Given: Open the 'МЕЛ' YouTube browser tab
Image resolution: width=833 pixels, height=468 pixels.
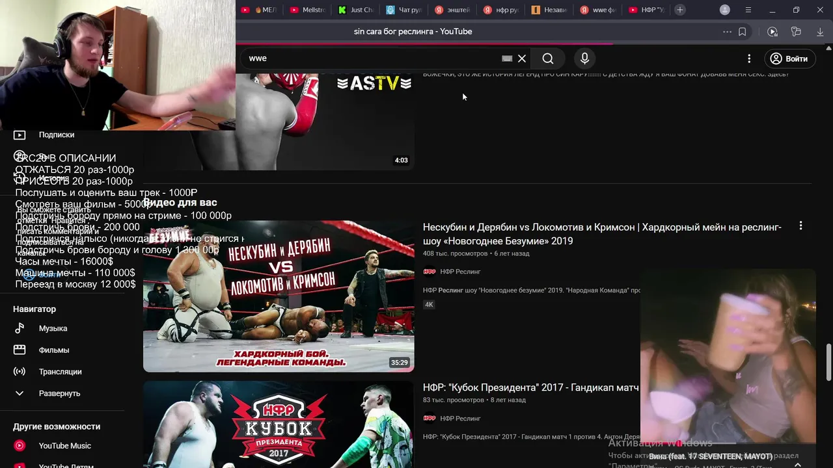Looking at the screenshot, I should coord(259,10).
